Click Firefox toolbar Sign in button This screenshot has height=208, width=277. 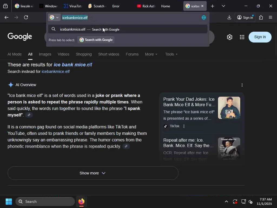[245, 17]
